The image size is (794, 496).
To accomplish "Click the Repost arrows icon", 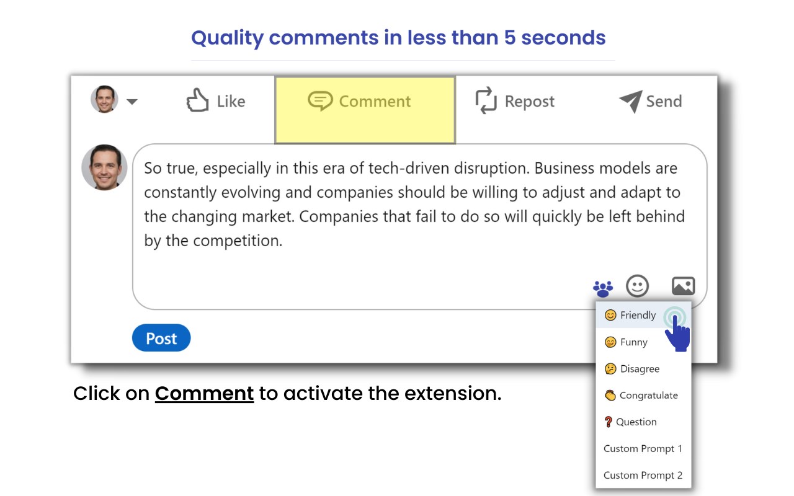I will click(x=485, y=101).
